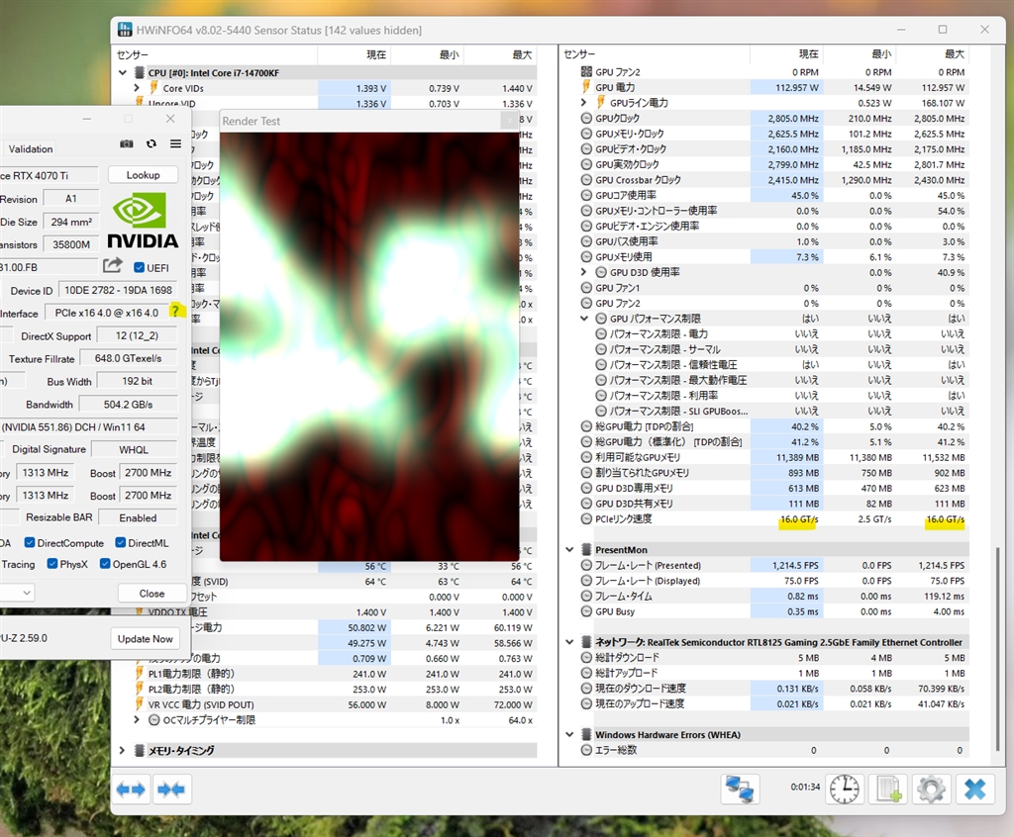Click the GPUコア使用率 sensor icon
This screenshot has height=837, width=1014.
pos(586,195)
